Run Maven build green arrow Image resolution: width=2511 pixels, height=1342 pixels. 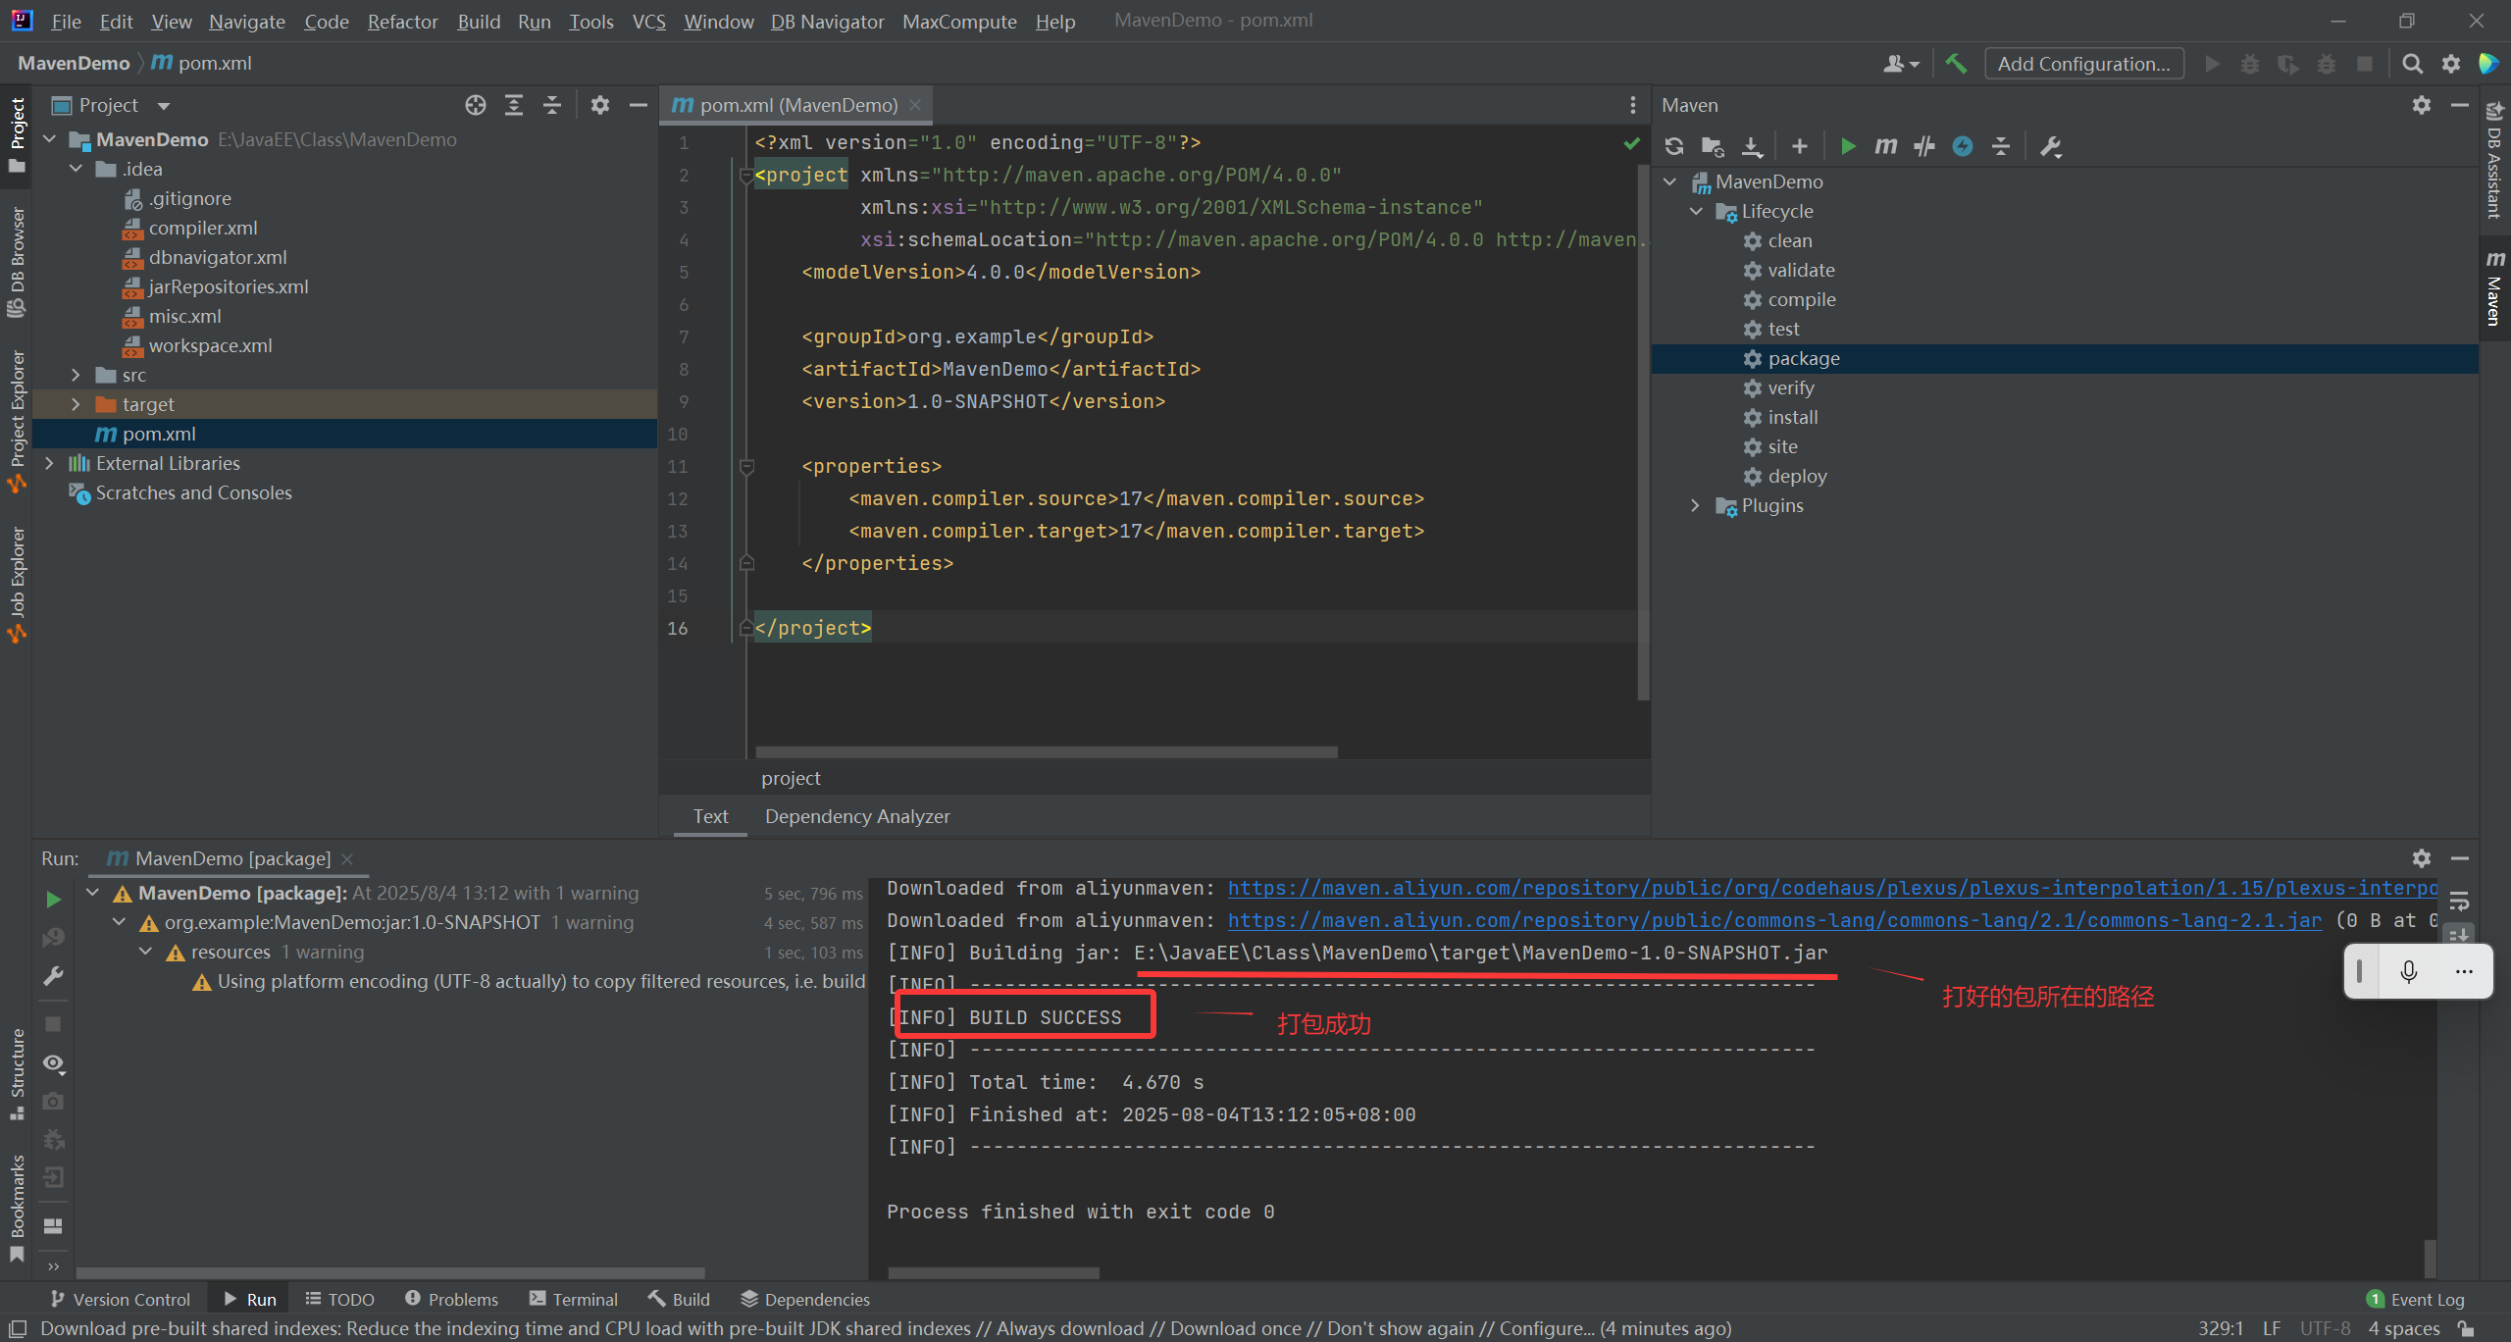tap(1848, 146)
